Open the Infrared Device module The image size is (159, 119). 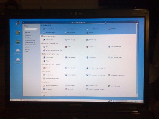pos(92,29)
